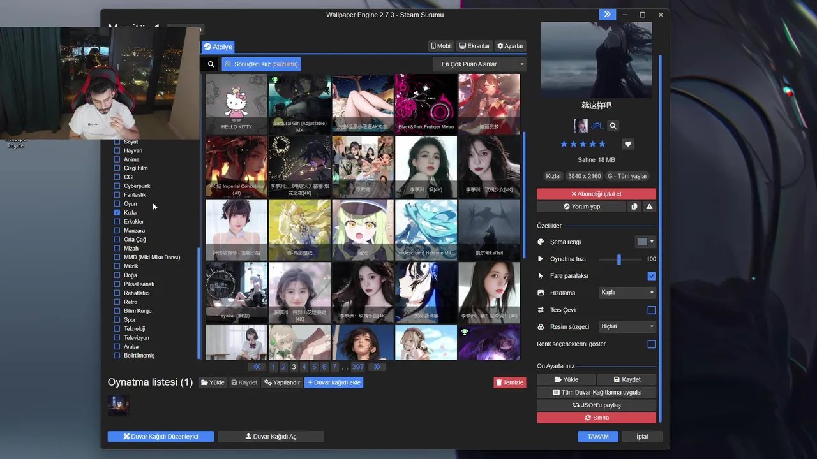The width and height of the screenshot is (817, 459).
Task: Enable Renk seçeneklerini göster checkbox
Action: [651, 344]
